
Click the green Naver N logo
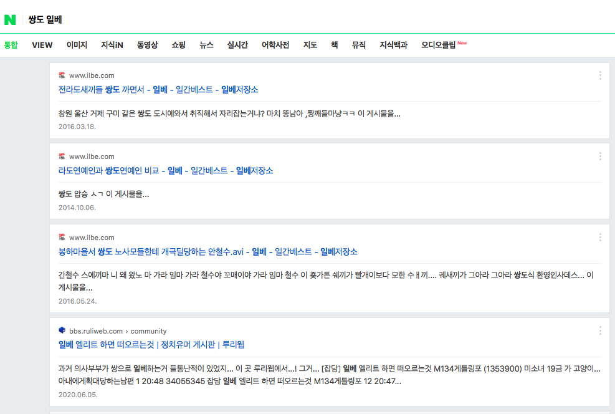pos(10,19)
